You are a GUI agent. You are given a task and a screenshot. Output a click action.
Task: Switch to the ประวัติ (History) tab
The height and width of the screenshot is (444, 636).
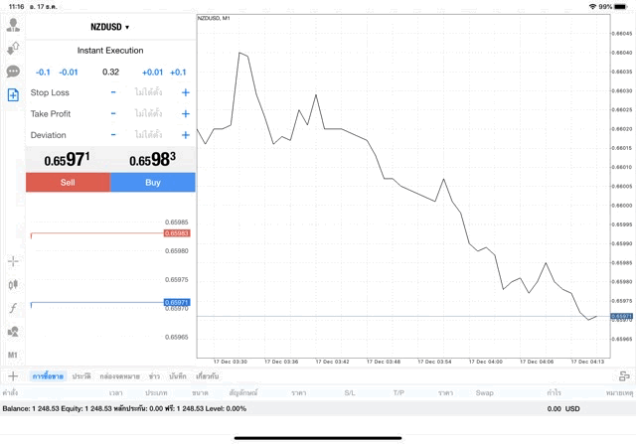click(x=80, y=376)
